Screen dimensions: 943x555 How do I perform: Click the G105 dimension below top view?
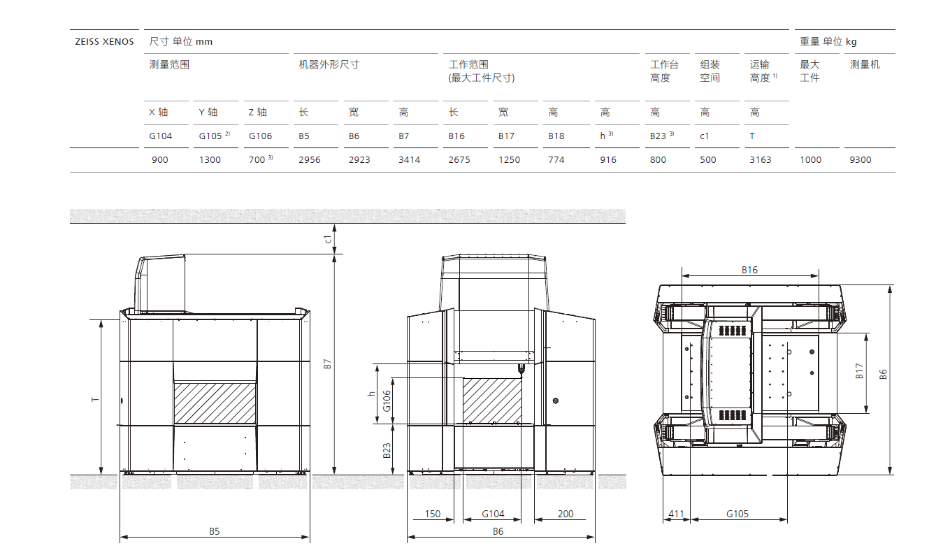coord(737,514)
